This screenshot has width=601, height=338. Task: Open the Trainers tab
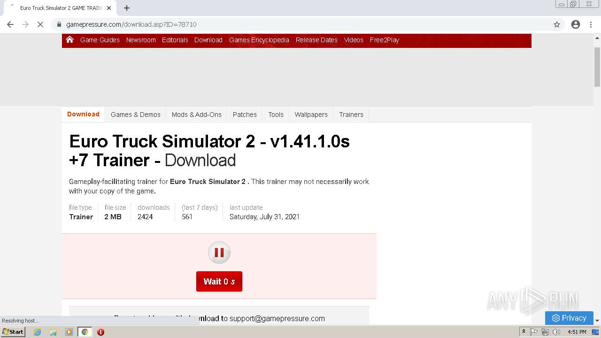coord(351,115)
